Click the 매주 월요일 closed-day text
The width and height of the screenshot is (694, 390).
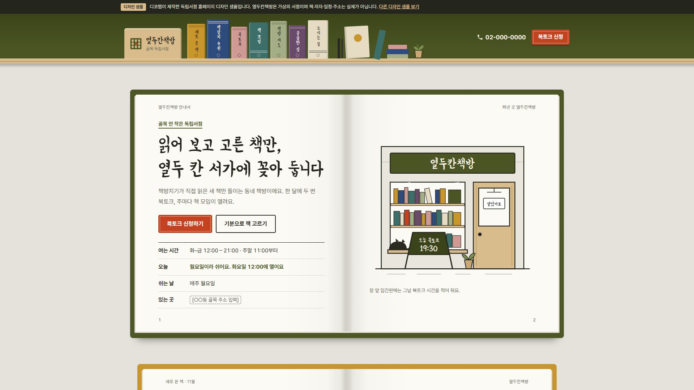(202, 283)
